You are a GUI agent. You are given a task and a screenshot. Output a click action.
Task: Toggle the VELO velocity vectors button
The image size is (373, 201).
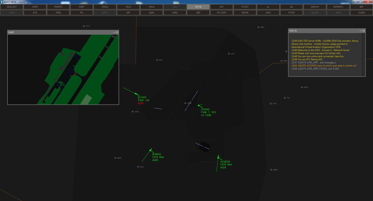[128, 7]
